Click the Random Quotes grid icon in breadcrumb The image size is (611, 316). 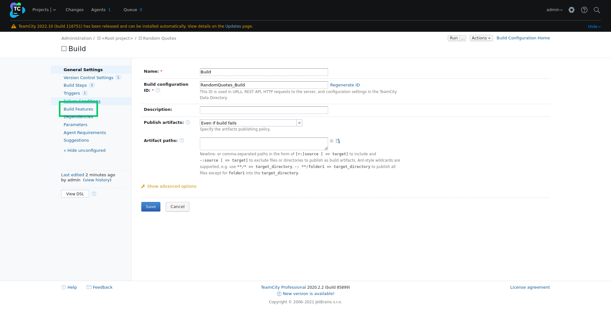pyautogui.click(x=140, y=38)
